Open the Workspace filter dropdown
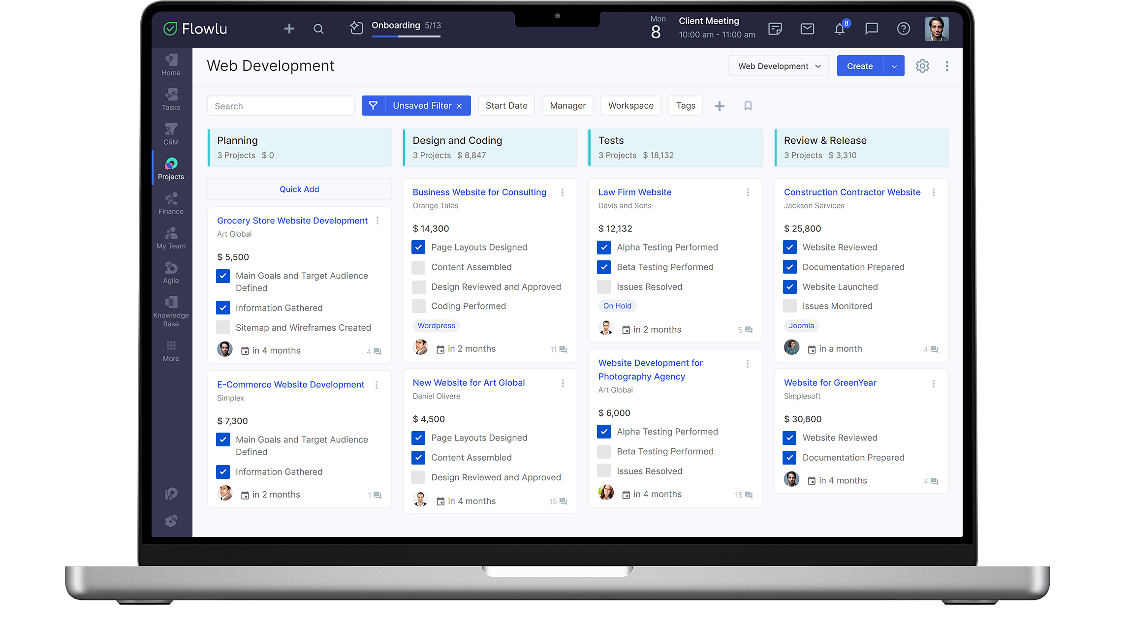The height and width of the screenshot is (626, 1130). [630, 105]
